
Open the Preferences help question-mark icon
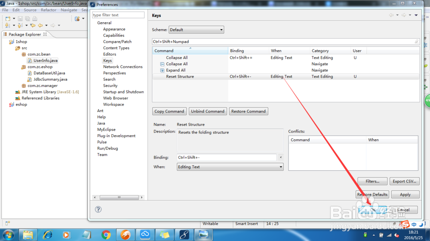[x=98, y=209]
